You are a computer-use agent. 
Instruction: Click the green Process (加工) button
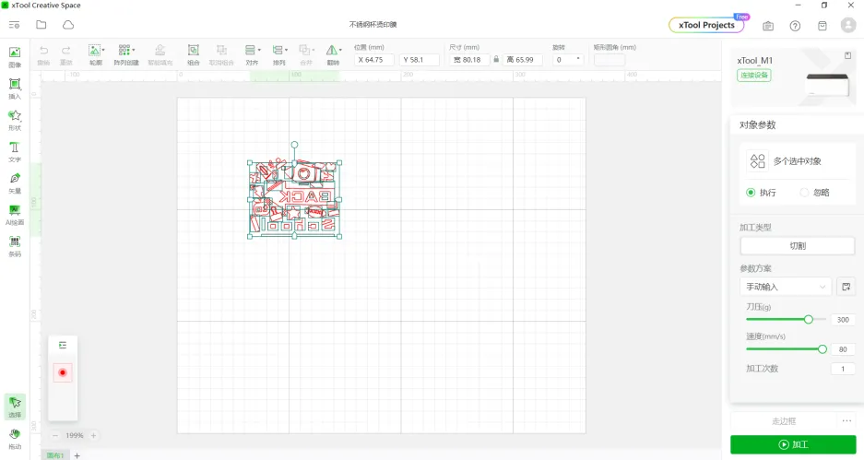[793, 444]
